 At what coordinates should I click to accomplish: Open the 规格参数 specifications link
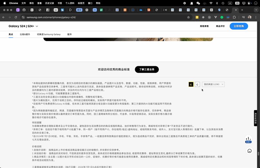pos(204,26)
